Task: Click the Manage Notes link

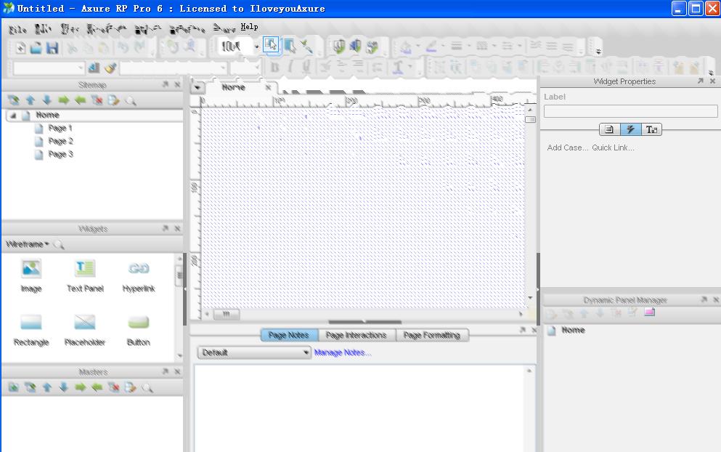Action: [x=342, y=352]
